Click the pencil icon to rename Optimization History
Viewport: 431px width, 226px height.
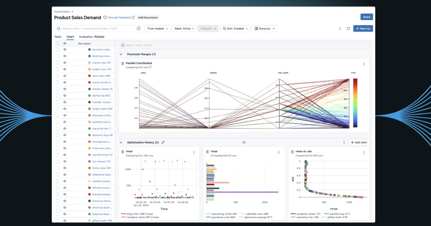(163, 142)
